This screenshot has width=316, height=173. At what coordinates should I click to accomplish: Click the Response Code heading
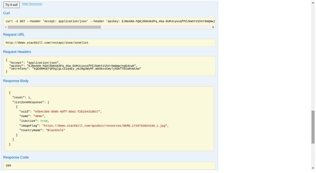click(x=16, y=157)
